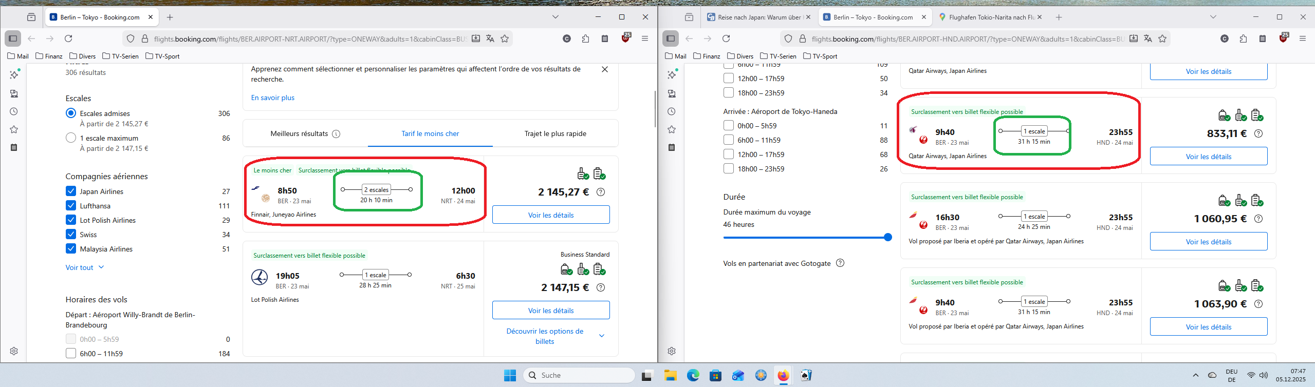
Task: Reload the page in left browser window
Action: tap(68, 38)
